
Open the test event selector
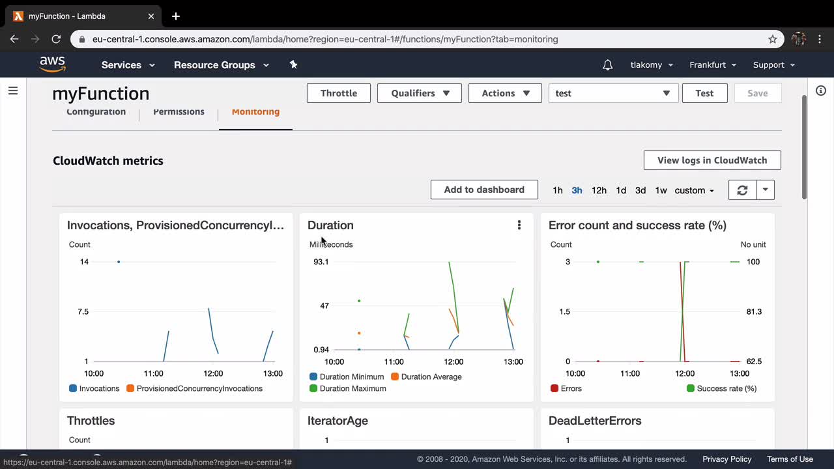tap(614, 93)
